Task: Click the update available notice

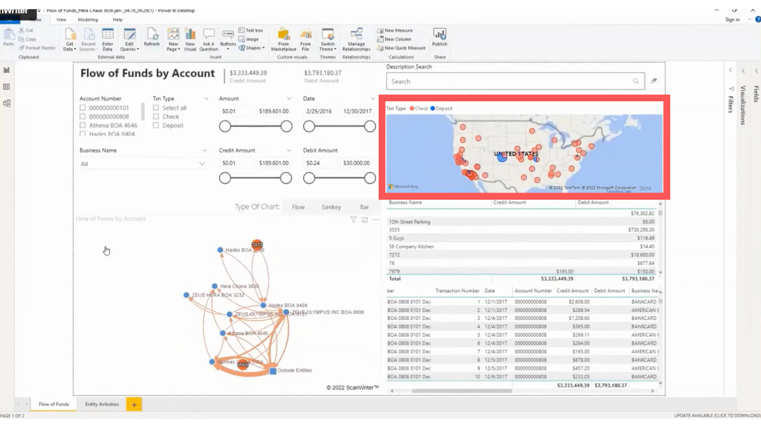Action: point(717,415)
